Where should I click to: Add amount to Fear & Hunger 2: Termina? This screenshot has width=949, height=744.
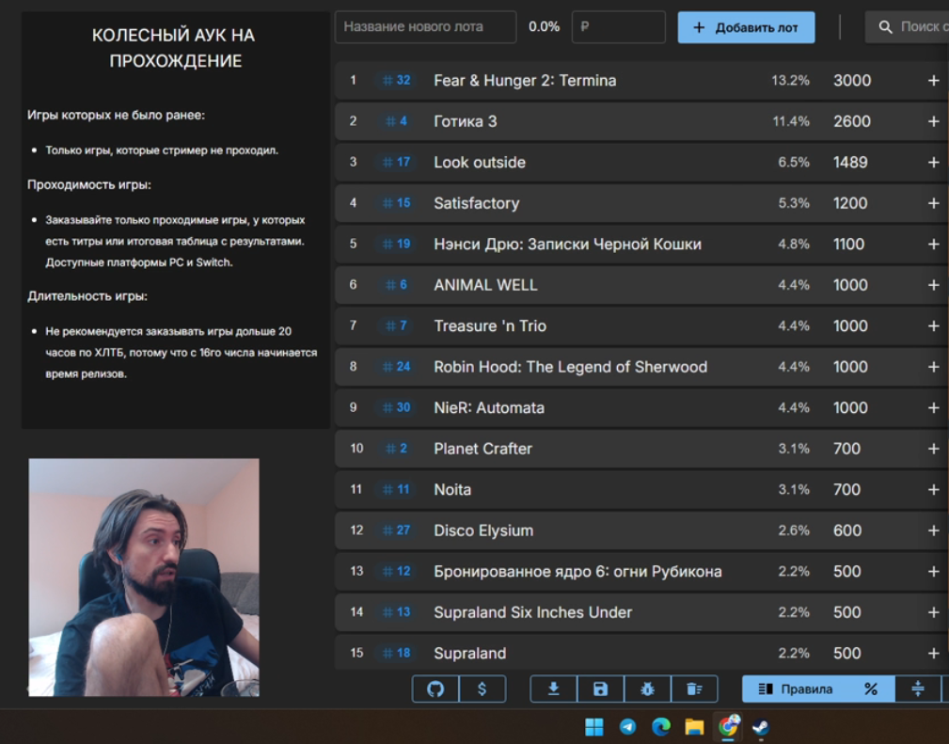tap(933, 81)
